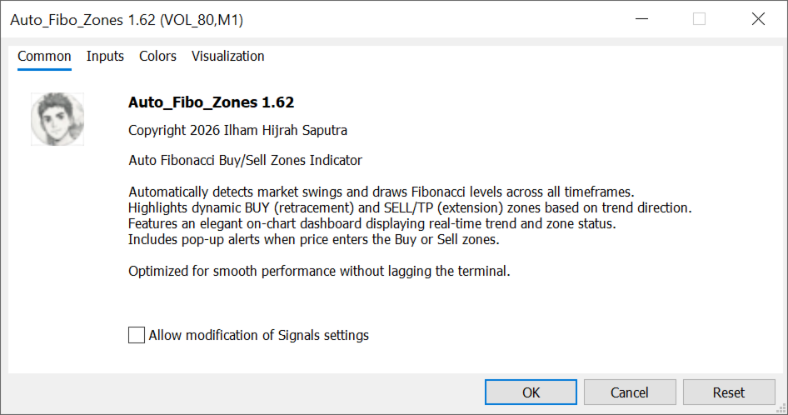
Task: Click the window title 'Auto_Fibo_Zones 1.62 (VOL_80,M1)'
Action: pos(127,20)
